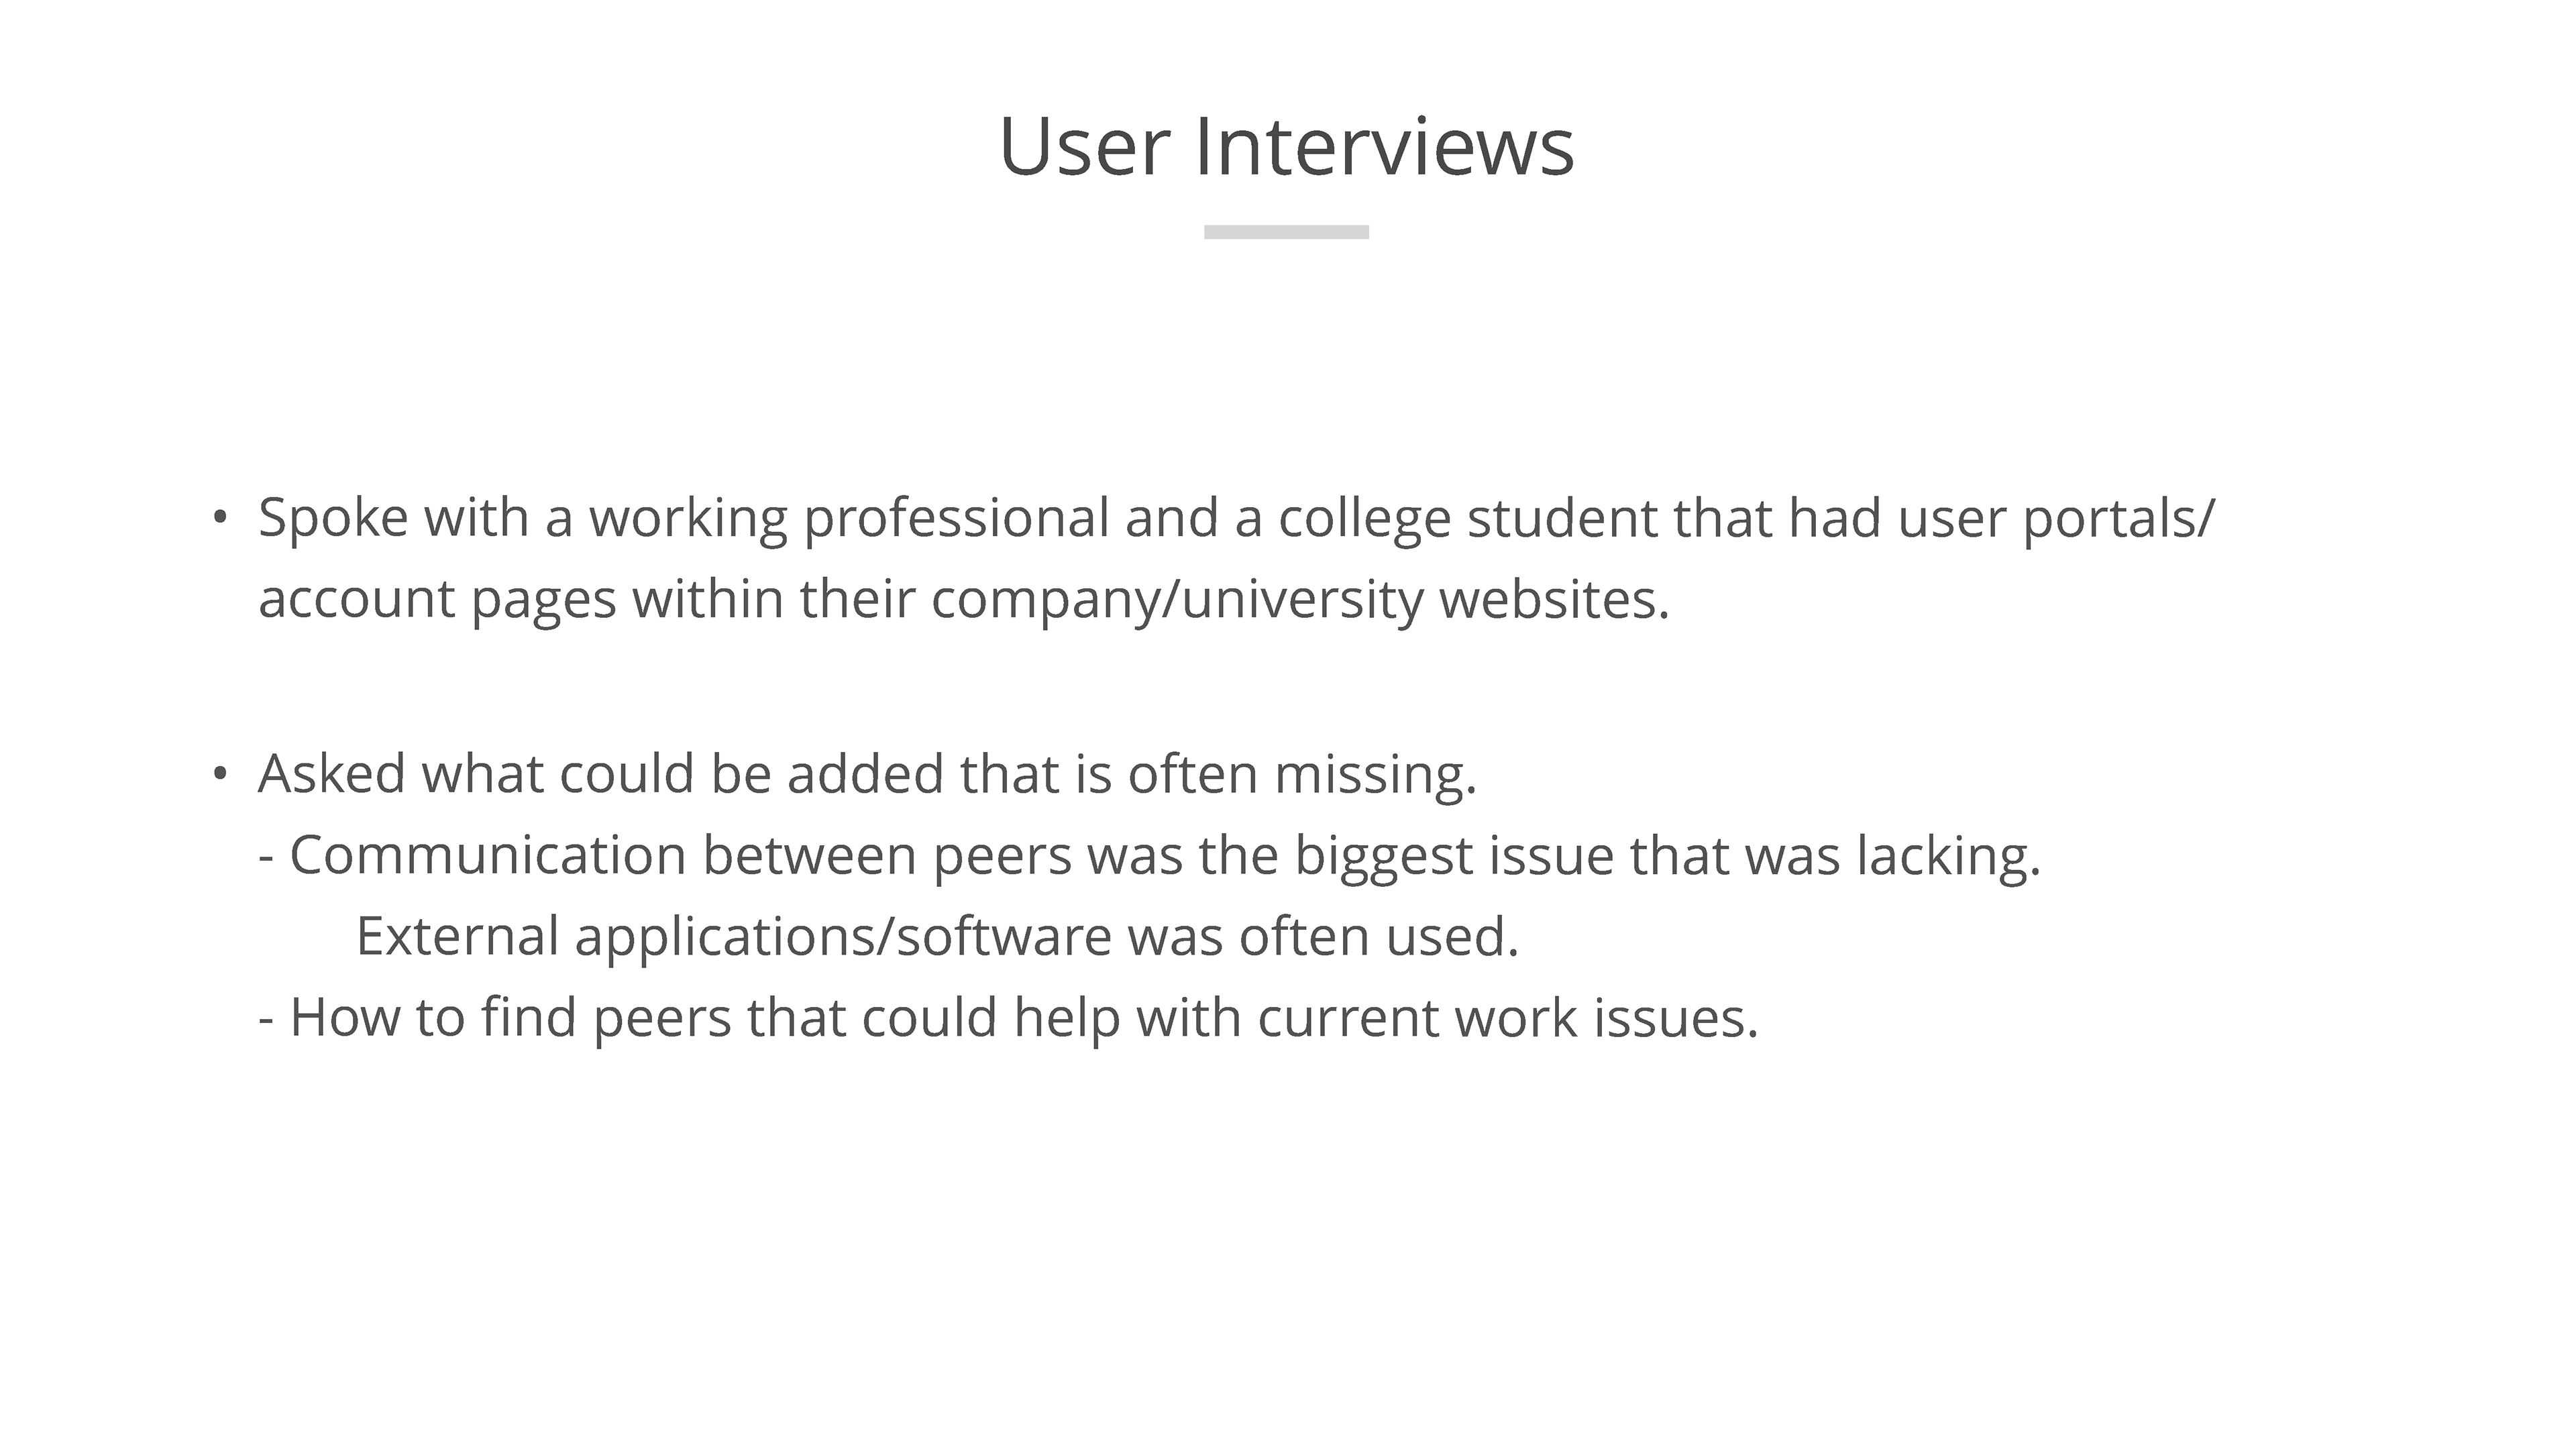2576x1449 pixels.
Task: Click the gray divider line under the title
Action: 1286,232
